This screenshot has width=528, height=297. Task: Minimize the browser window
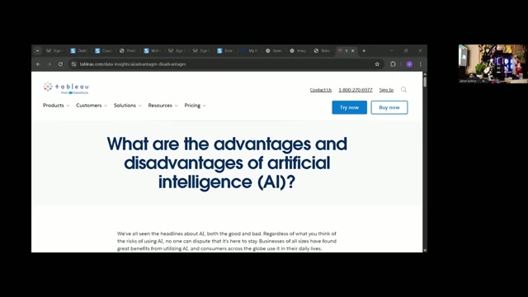pyautogui.click(x=391, y=51)
